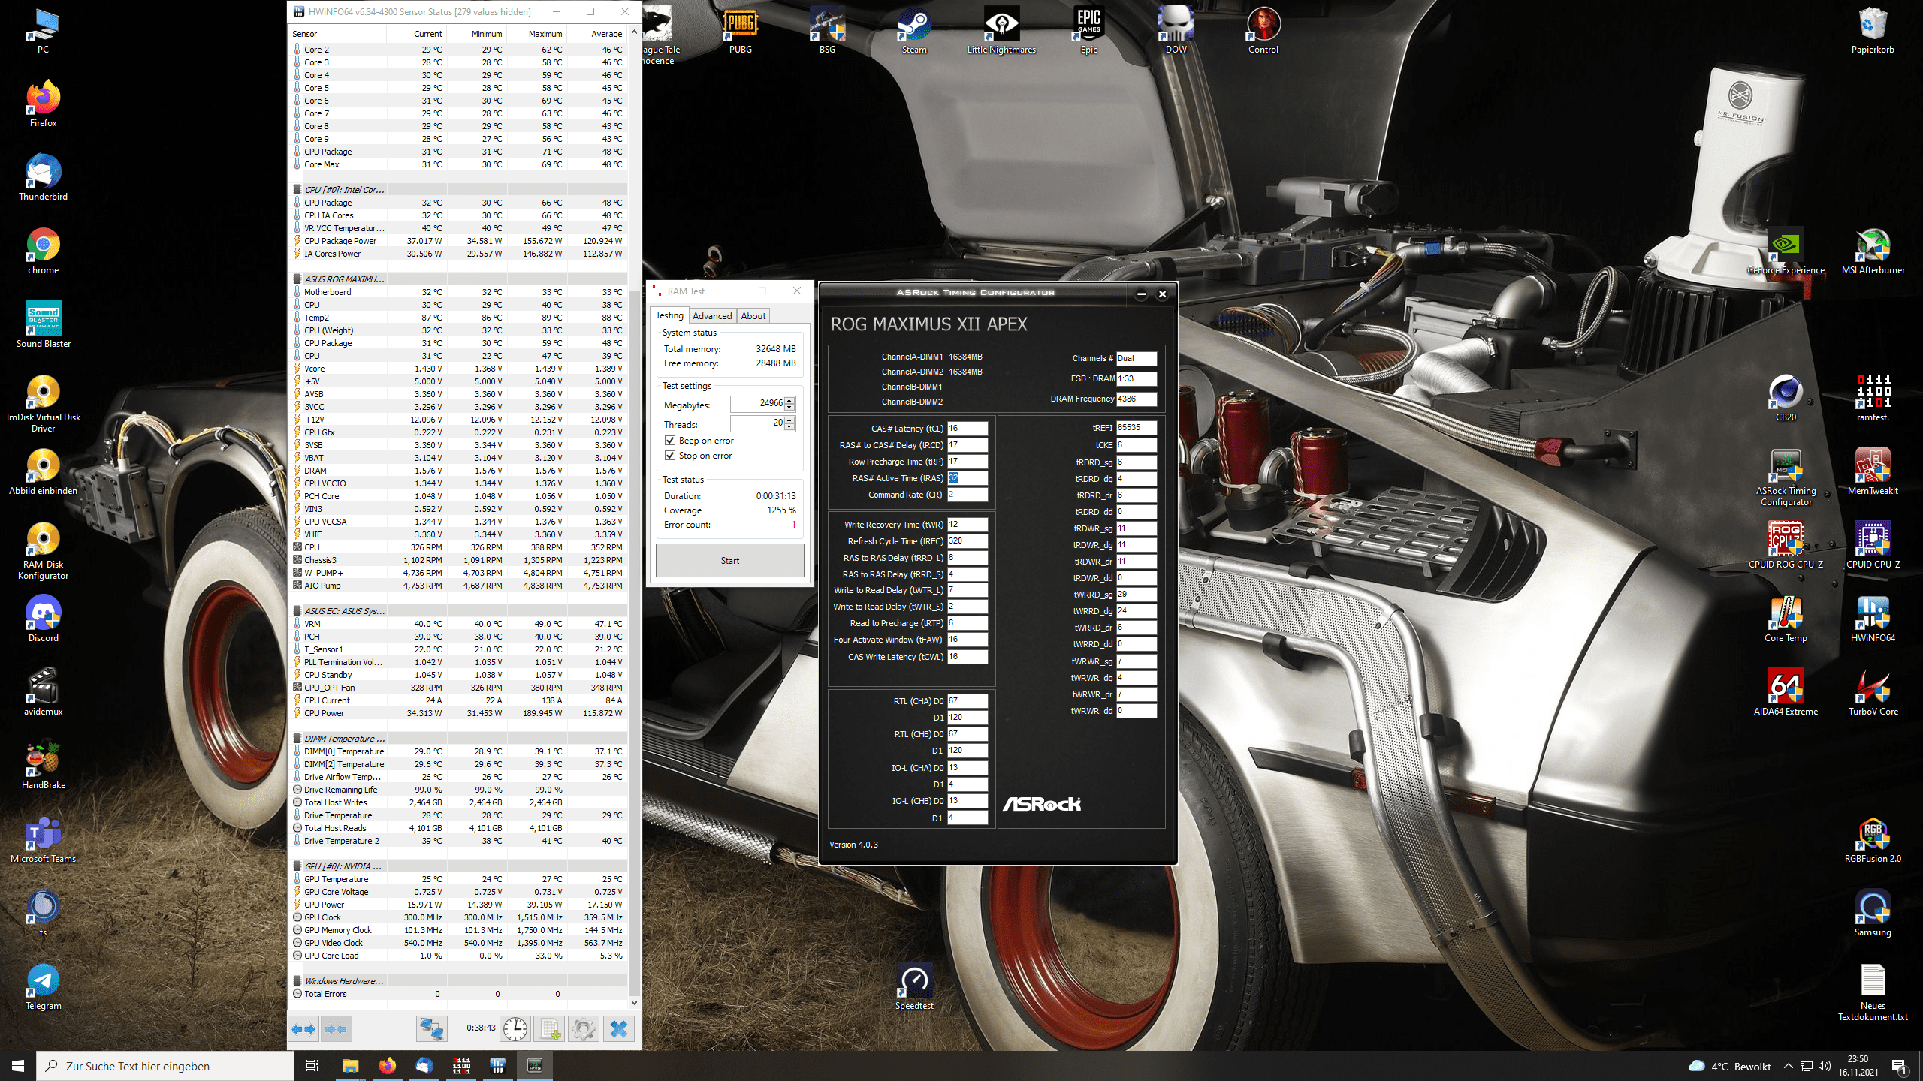
Task: Click the Threads input field
Action: coord(757,423)
